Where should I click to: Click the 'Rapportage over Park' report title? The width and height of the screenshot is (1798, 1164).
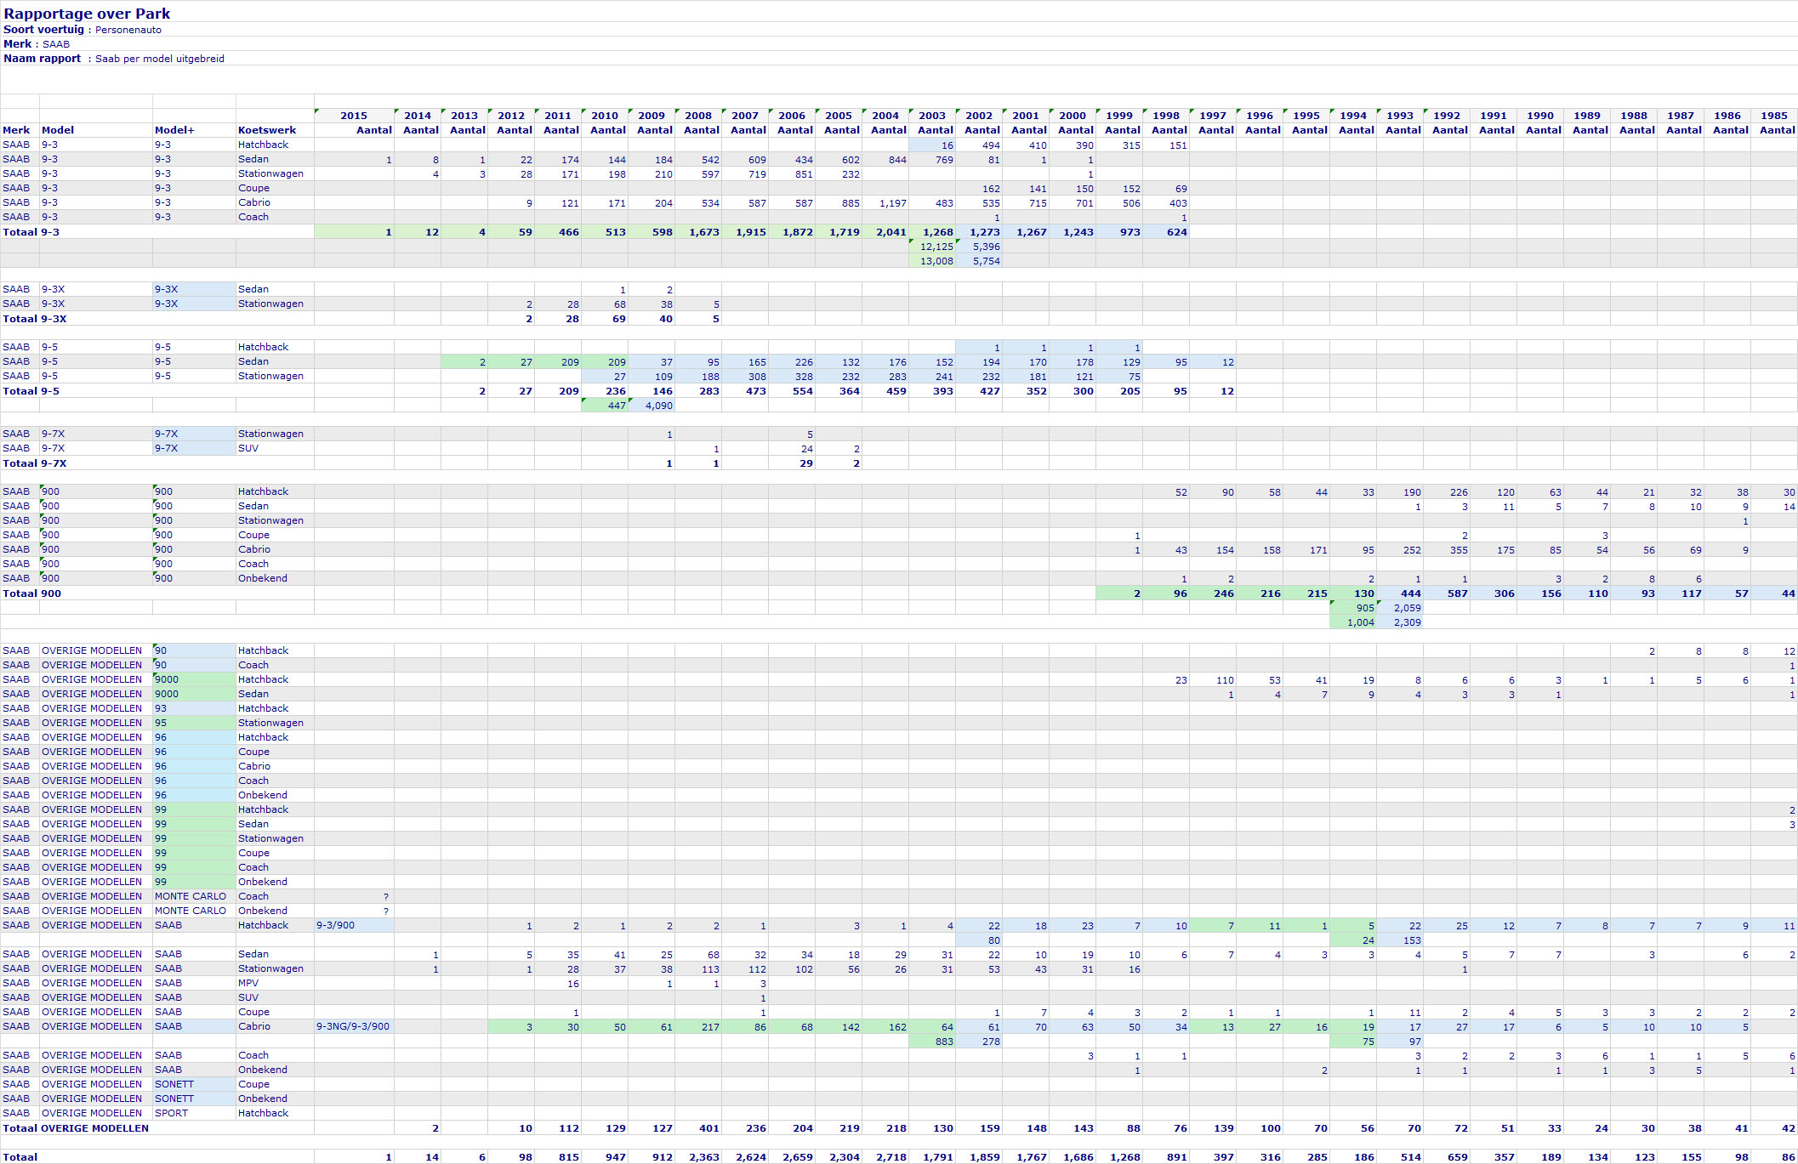click(x=87, y=14)
